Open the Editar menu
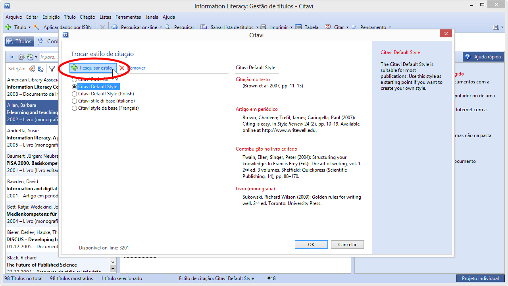Screen dimensions: 508x286 32,17
